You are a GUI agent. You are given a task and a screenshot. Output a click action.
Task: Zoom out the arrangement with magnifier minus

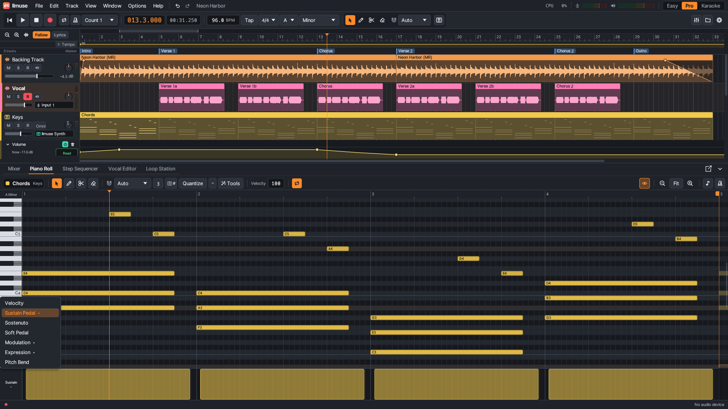(x=7, y=35)
